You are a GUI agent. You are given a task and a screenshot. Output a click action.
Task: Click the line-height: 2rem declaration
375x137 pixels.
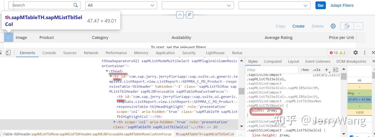[x=270, y=135]
